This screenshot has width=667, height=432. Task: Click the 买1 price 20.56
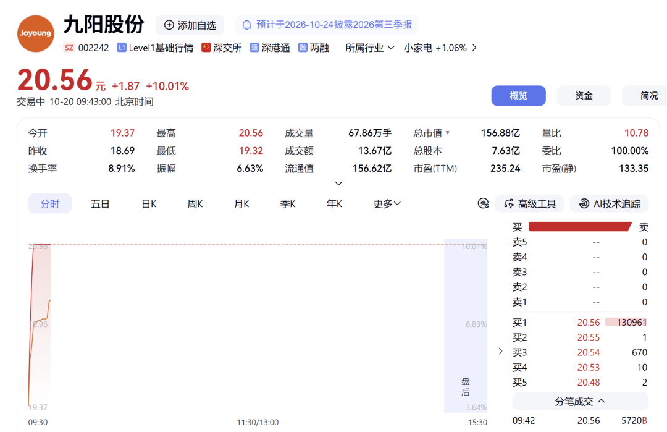tap(589, 323)
